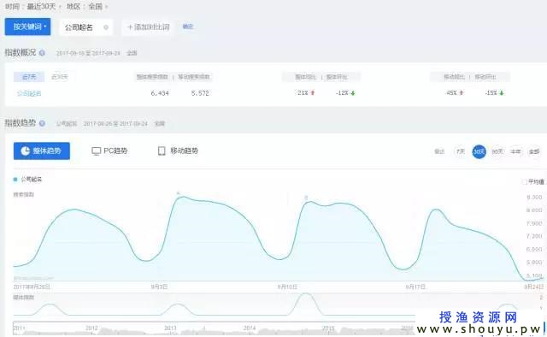Click 2013 on the bottom year timeline
547x337 pixels.
pyautogui.click(x=170, y=328)
